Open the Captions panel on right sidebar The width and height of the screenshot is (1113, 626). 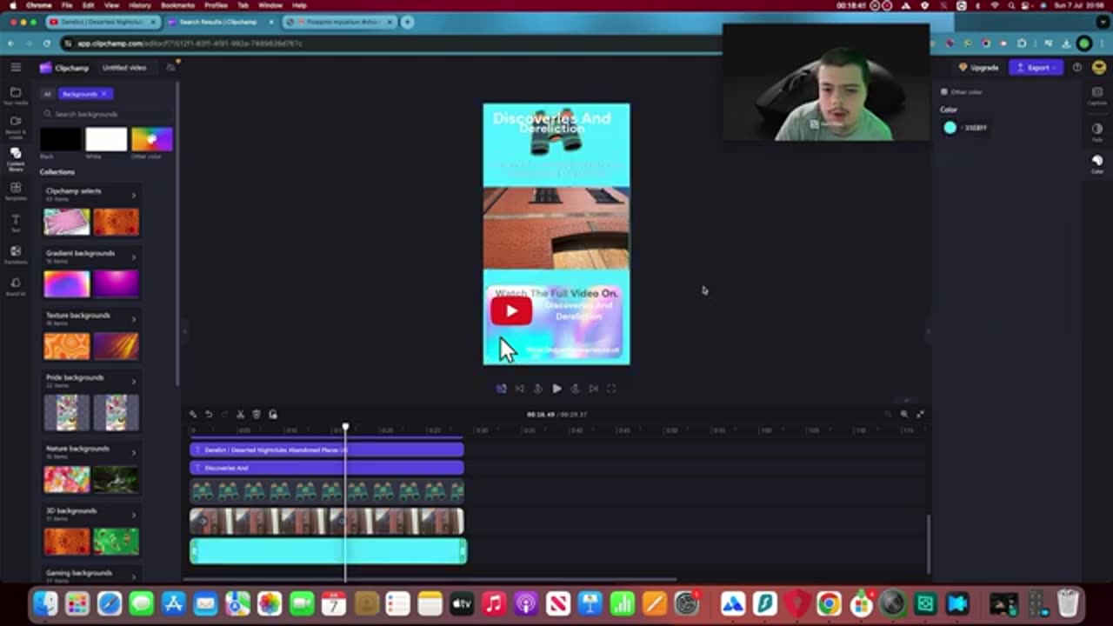1097,96
